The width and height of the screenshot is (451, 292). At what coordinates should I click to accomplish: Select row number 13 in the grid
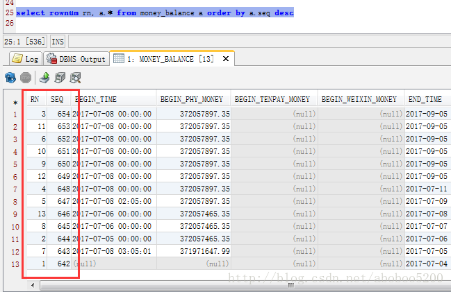click(x=15, y=264)
